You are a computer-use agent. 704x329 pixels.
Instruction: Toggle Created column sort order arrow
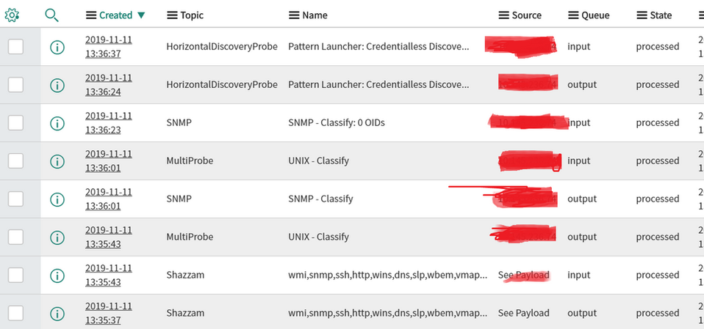141,15
